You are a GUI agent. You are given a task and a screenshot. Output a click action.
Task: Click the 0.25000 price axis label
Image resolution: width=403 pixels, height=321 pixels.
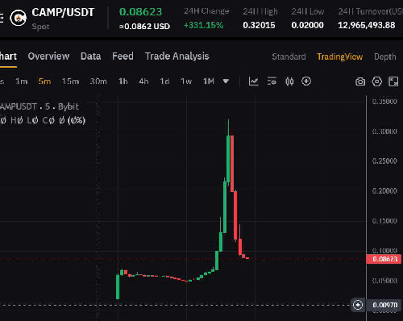384,160
